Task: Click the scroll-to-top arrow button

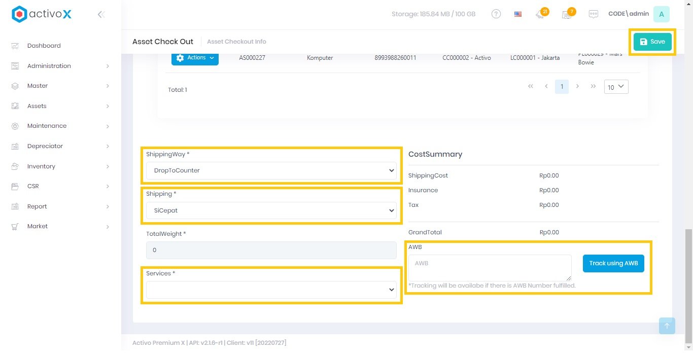Action: tap(667, 326)
